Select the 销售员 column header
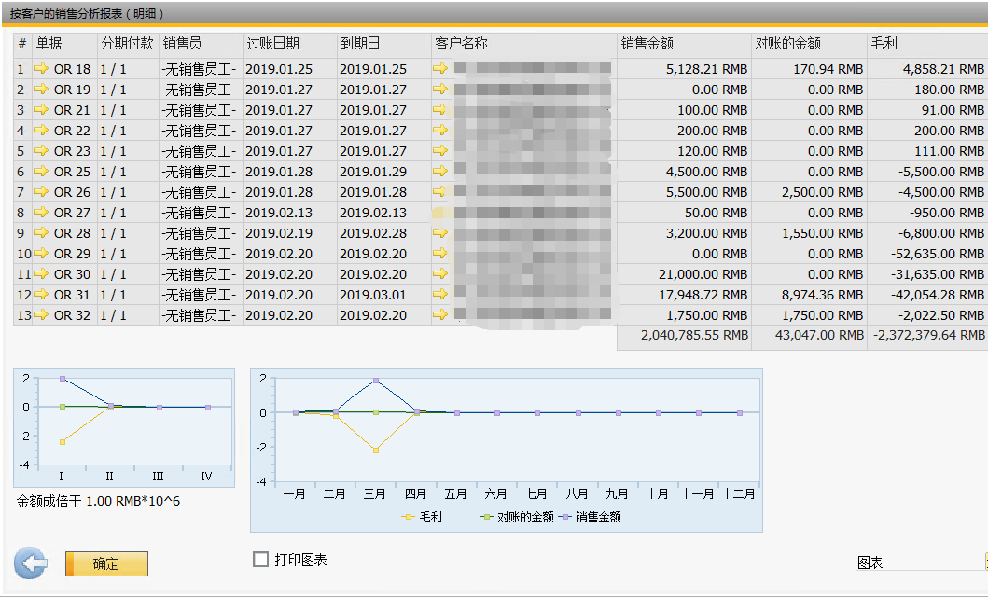988x597 pixels. pyautogui.click(x=201, y=44)
